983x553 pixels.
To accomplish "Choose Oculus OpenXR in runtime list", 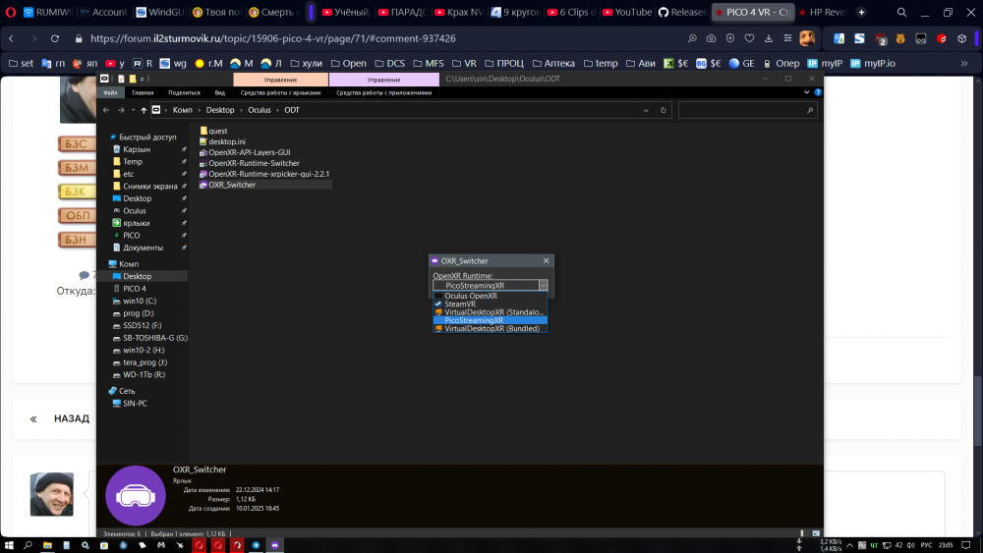I will click(470, 296).
